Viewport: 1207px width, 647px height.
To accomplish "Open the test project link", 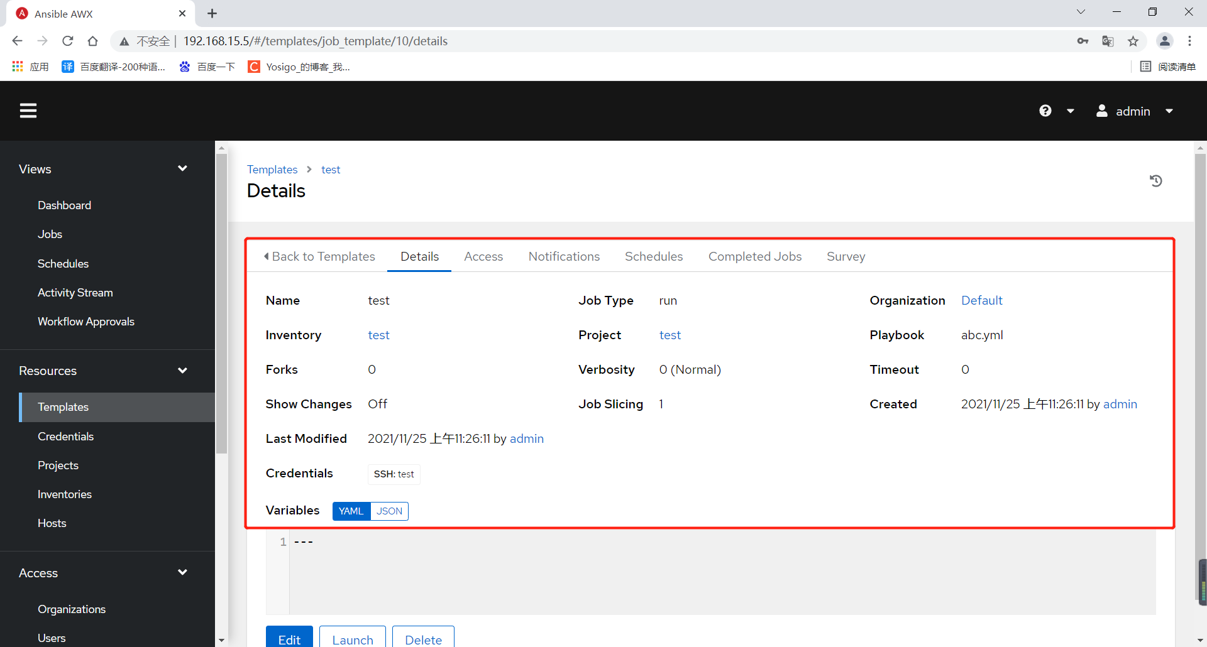I will click(670, 335).
